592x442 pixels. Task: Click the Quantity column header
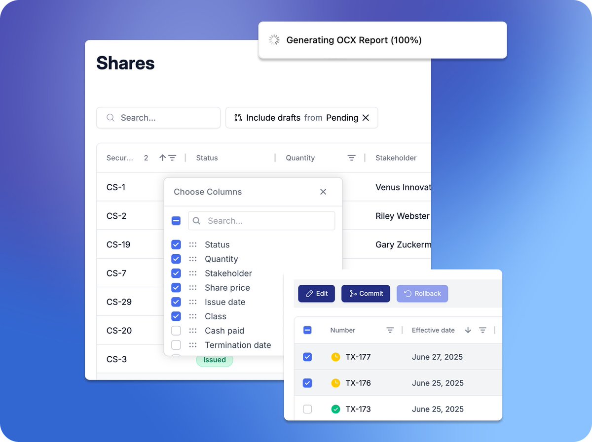(x=300, y=158)
